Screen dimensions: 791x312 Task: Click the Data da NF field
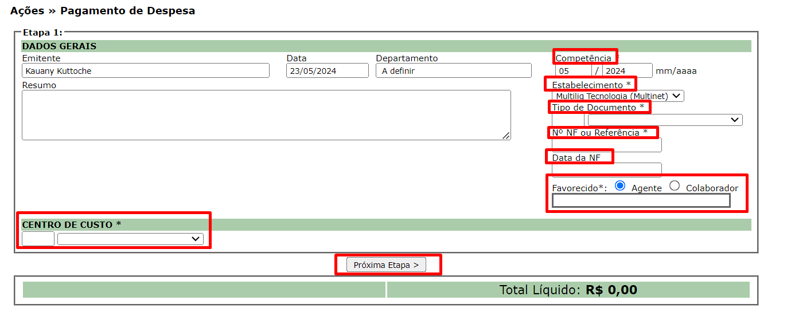tap(606, 169)
